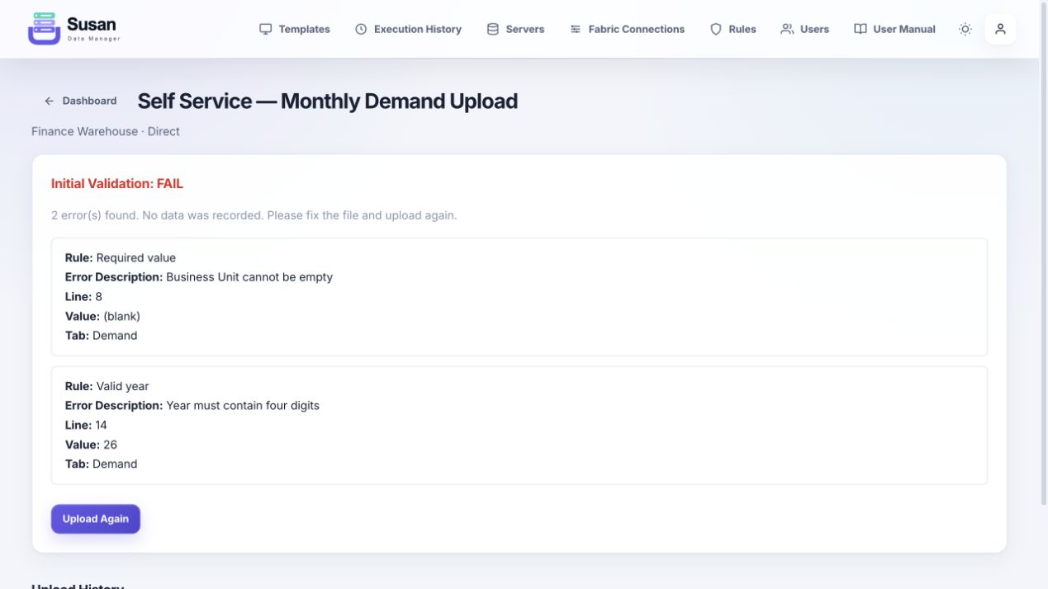
Task: Click the Upload Again button
Action: coord(96,519)
